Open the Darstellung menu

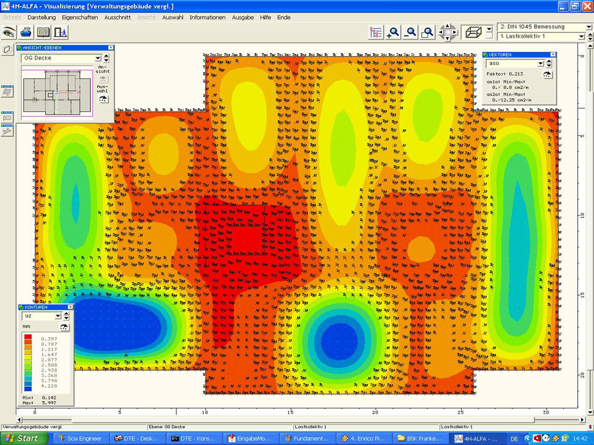pos(42,17)
